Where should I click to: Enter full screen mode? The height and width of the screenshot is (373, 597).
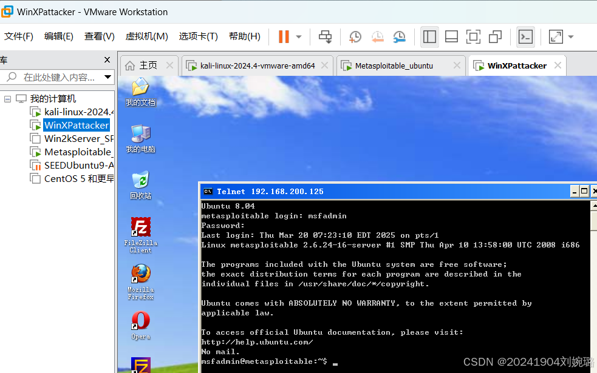pos(473,37)
